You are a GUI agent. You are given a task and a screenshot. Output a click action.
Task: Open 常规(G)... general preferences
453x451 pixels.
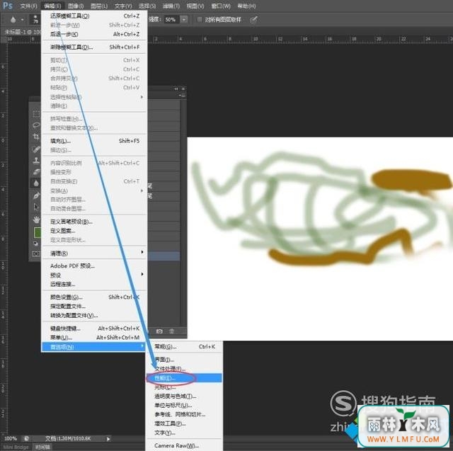[x=184, y=347]
